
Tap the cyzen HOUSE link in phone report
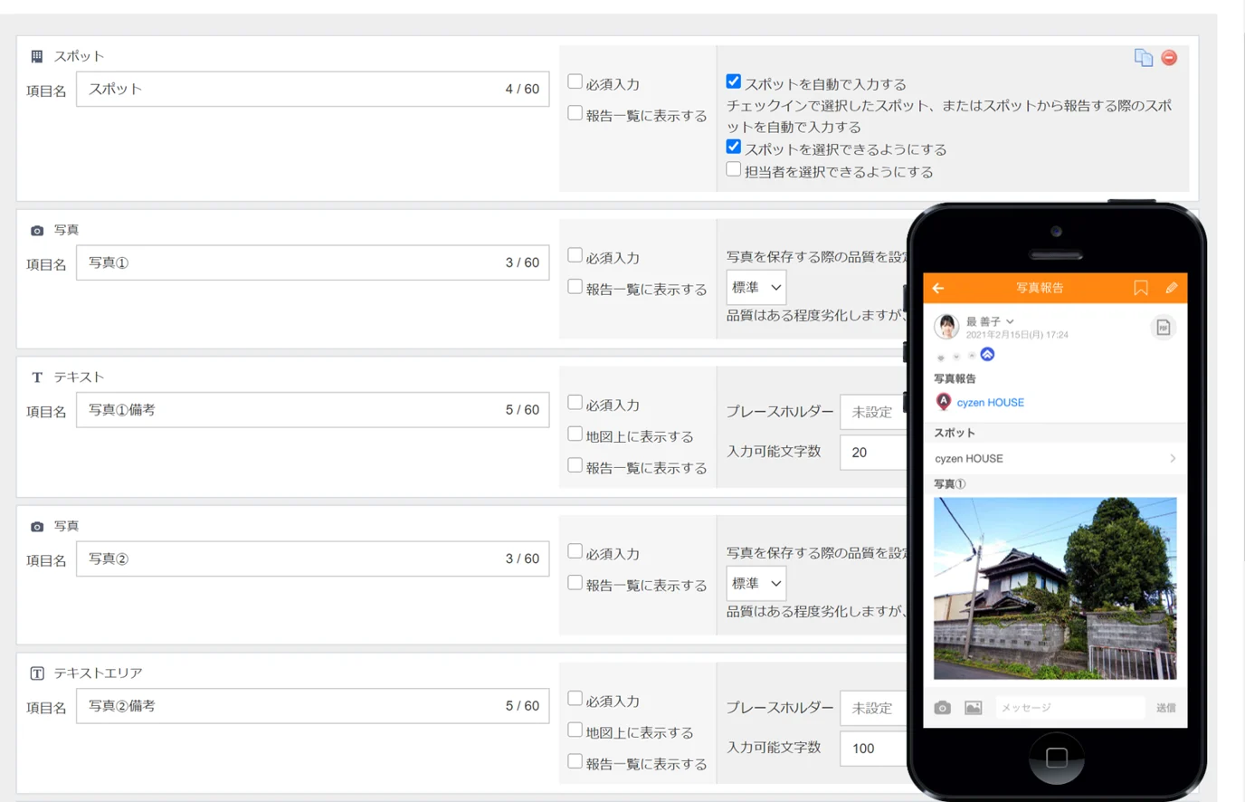point(990,403)
